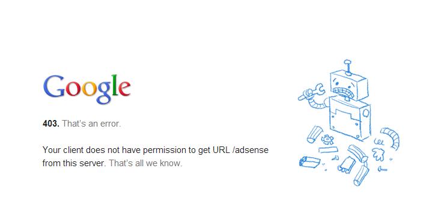The width and height of the screenshot is (444, 222).
Task: Click the Google logo
Action: coord(87,89)
